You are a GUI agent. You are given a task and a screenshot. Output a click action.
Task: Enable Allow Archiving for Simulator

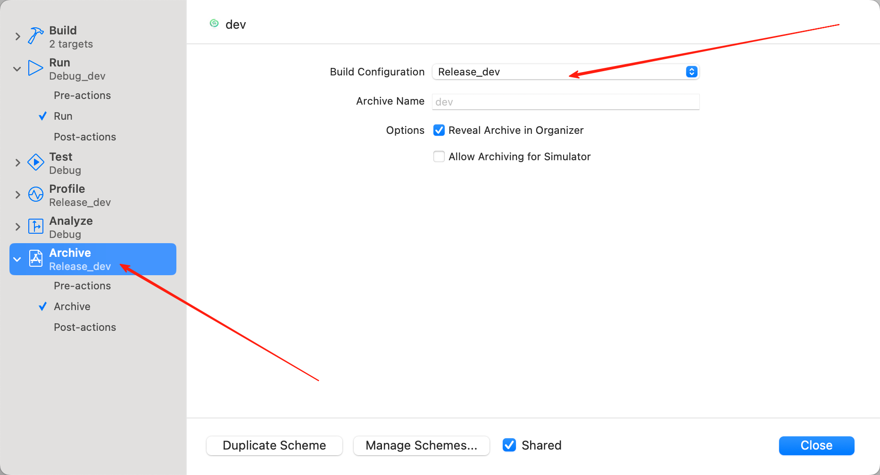[x=439, y=157]
